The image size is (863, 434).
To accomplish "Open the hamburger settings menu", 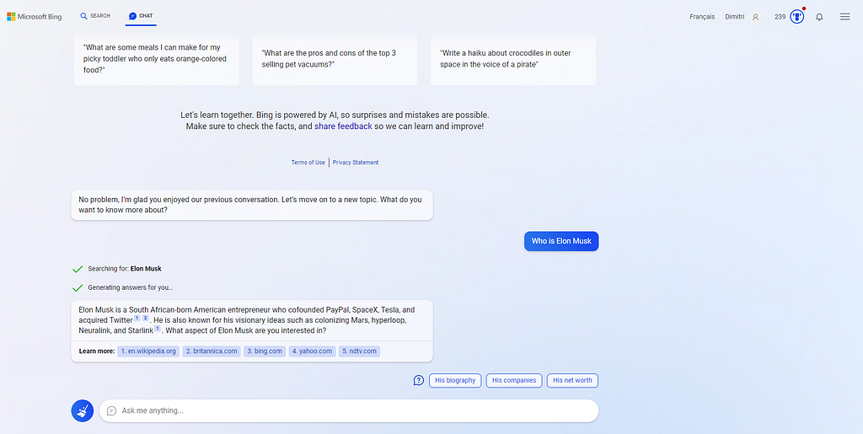I will tap(844, 17).
